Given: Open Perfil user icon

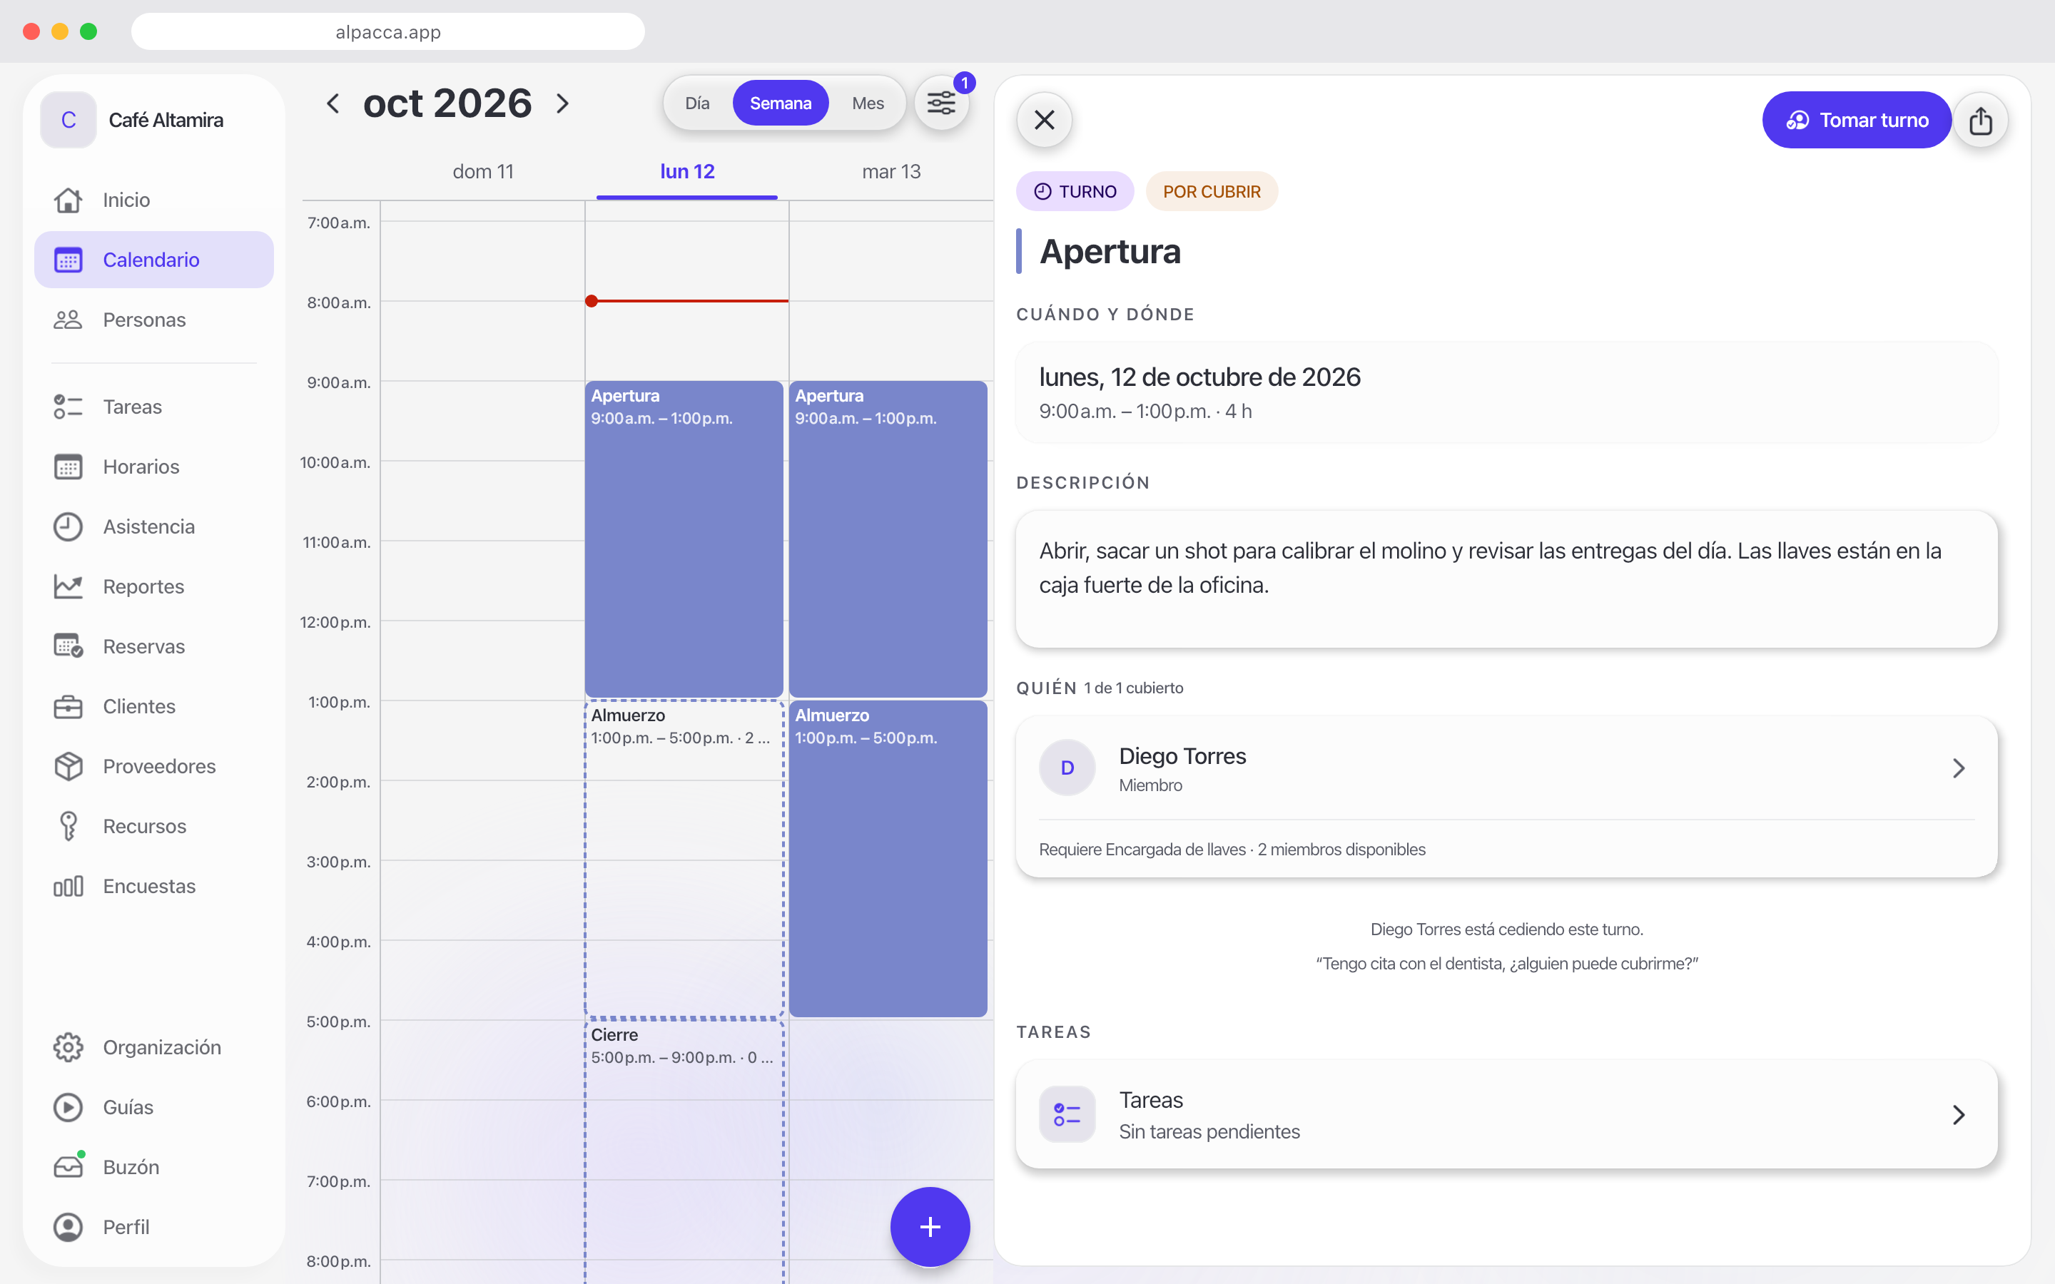Looking at the screenshot, I should [68, 1227].
